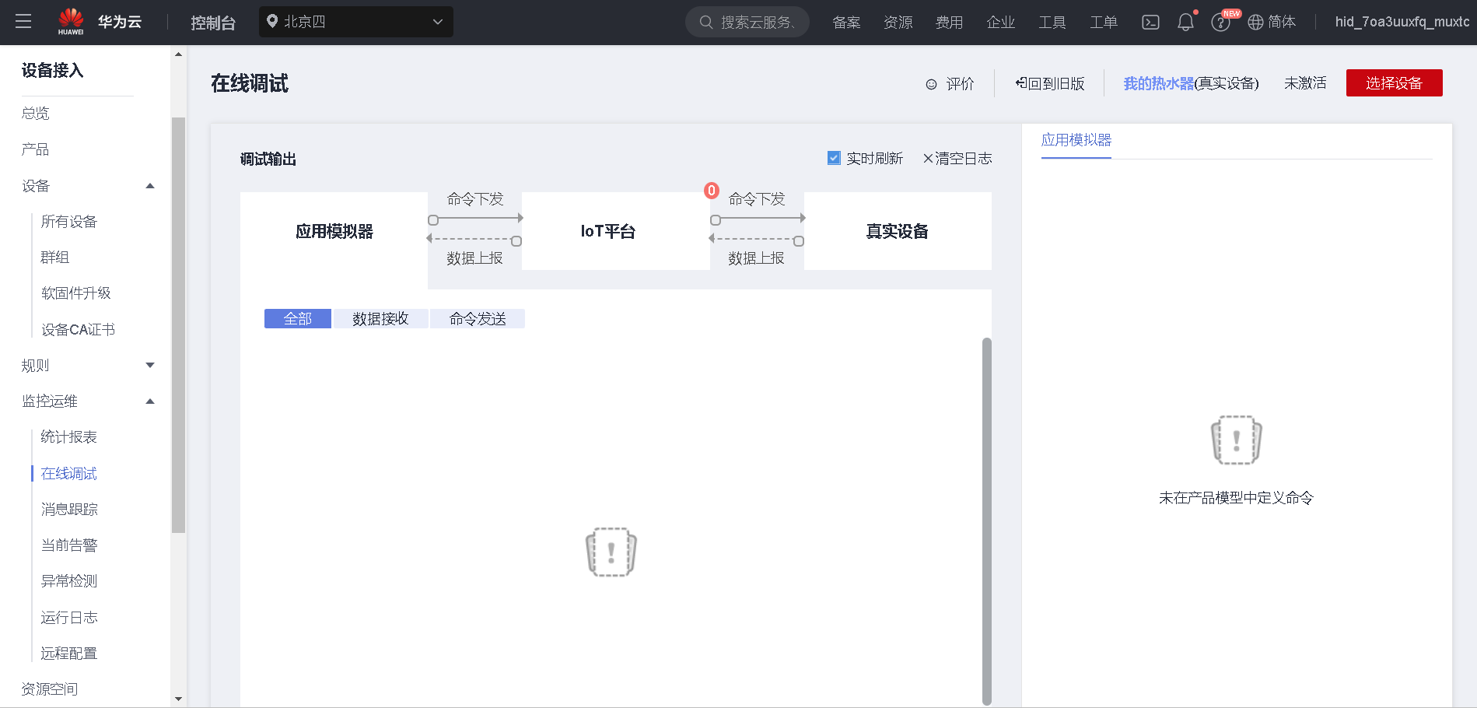Open the CloudShell terminal icon
1477x708 pixels.
point(1150,22)
